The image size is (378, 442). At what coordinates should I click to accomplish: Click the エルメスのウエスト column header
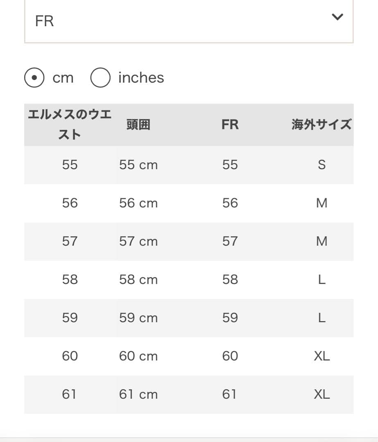70,124
